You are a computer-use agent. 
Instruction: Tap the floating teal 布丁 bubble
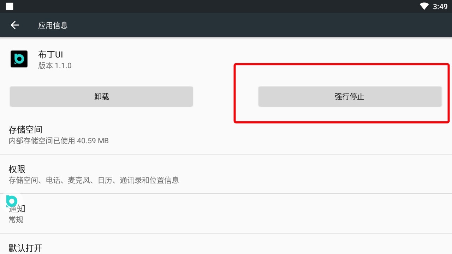(12, 201)
